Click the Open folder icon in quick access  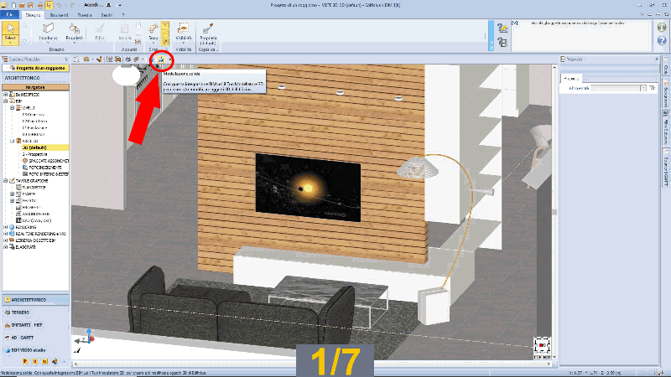point(22,5)
